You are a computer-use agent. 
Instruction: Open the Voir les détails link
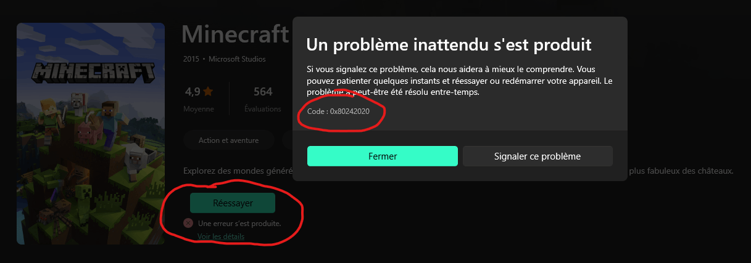coord(221,237)
